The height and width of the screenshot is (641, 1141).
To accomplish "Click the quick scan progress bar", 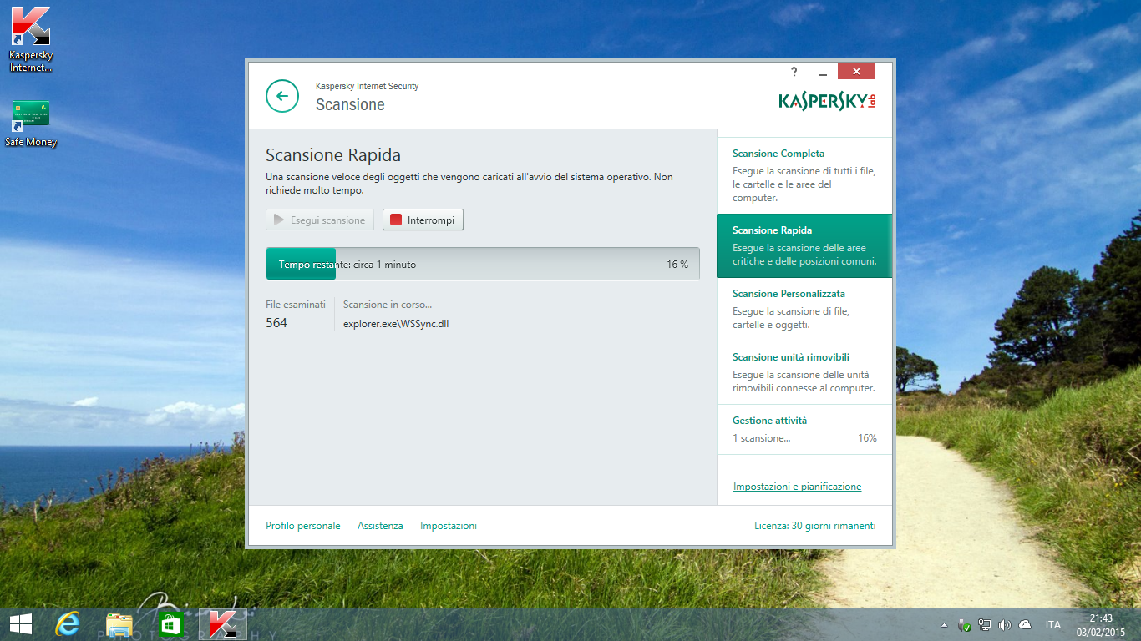I will (x=483, y=264).
